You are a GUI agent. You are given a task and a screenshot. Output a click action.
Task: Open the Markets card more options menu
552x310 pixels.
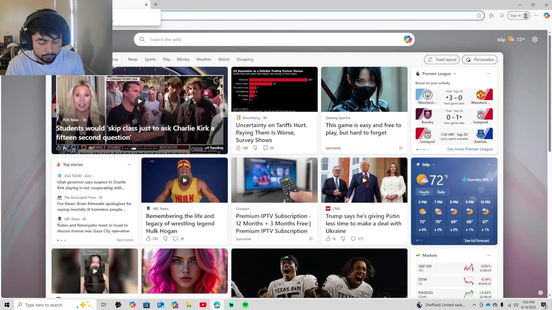click(489, 255)
